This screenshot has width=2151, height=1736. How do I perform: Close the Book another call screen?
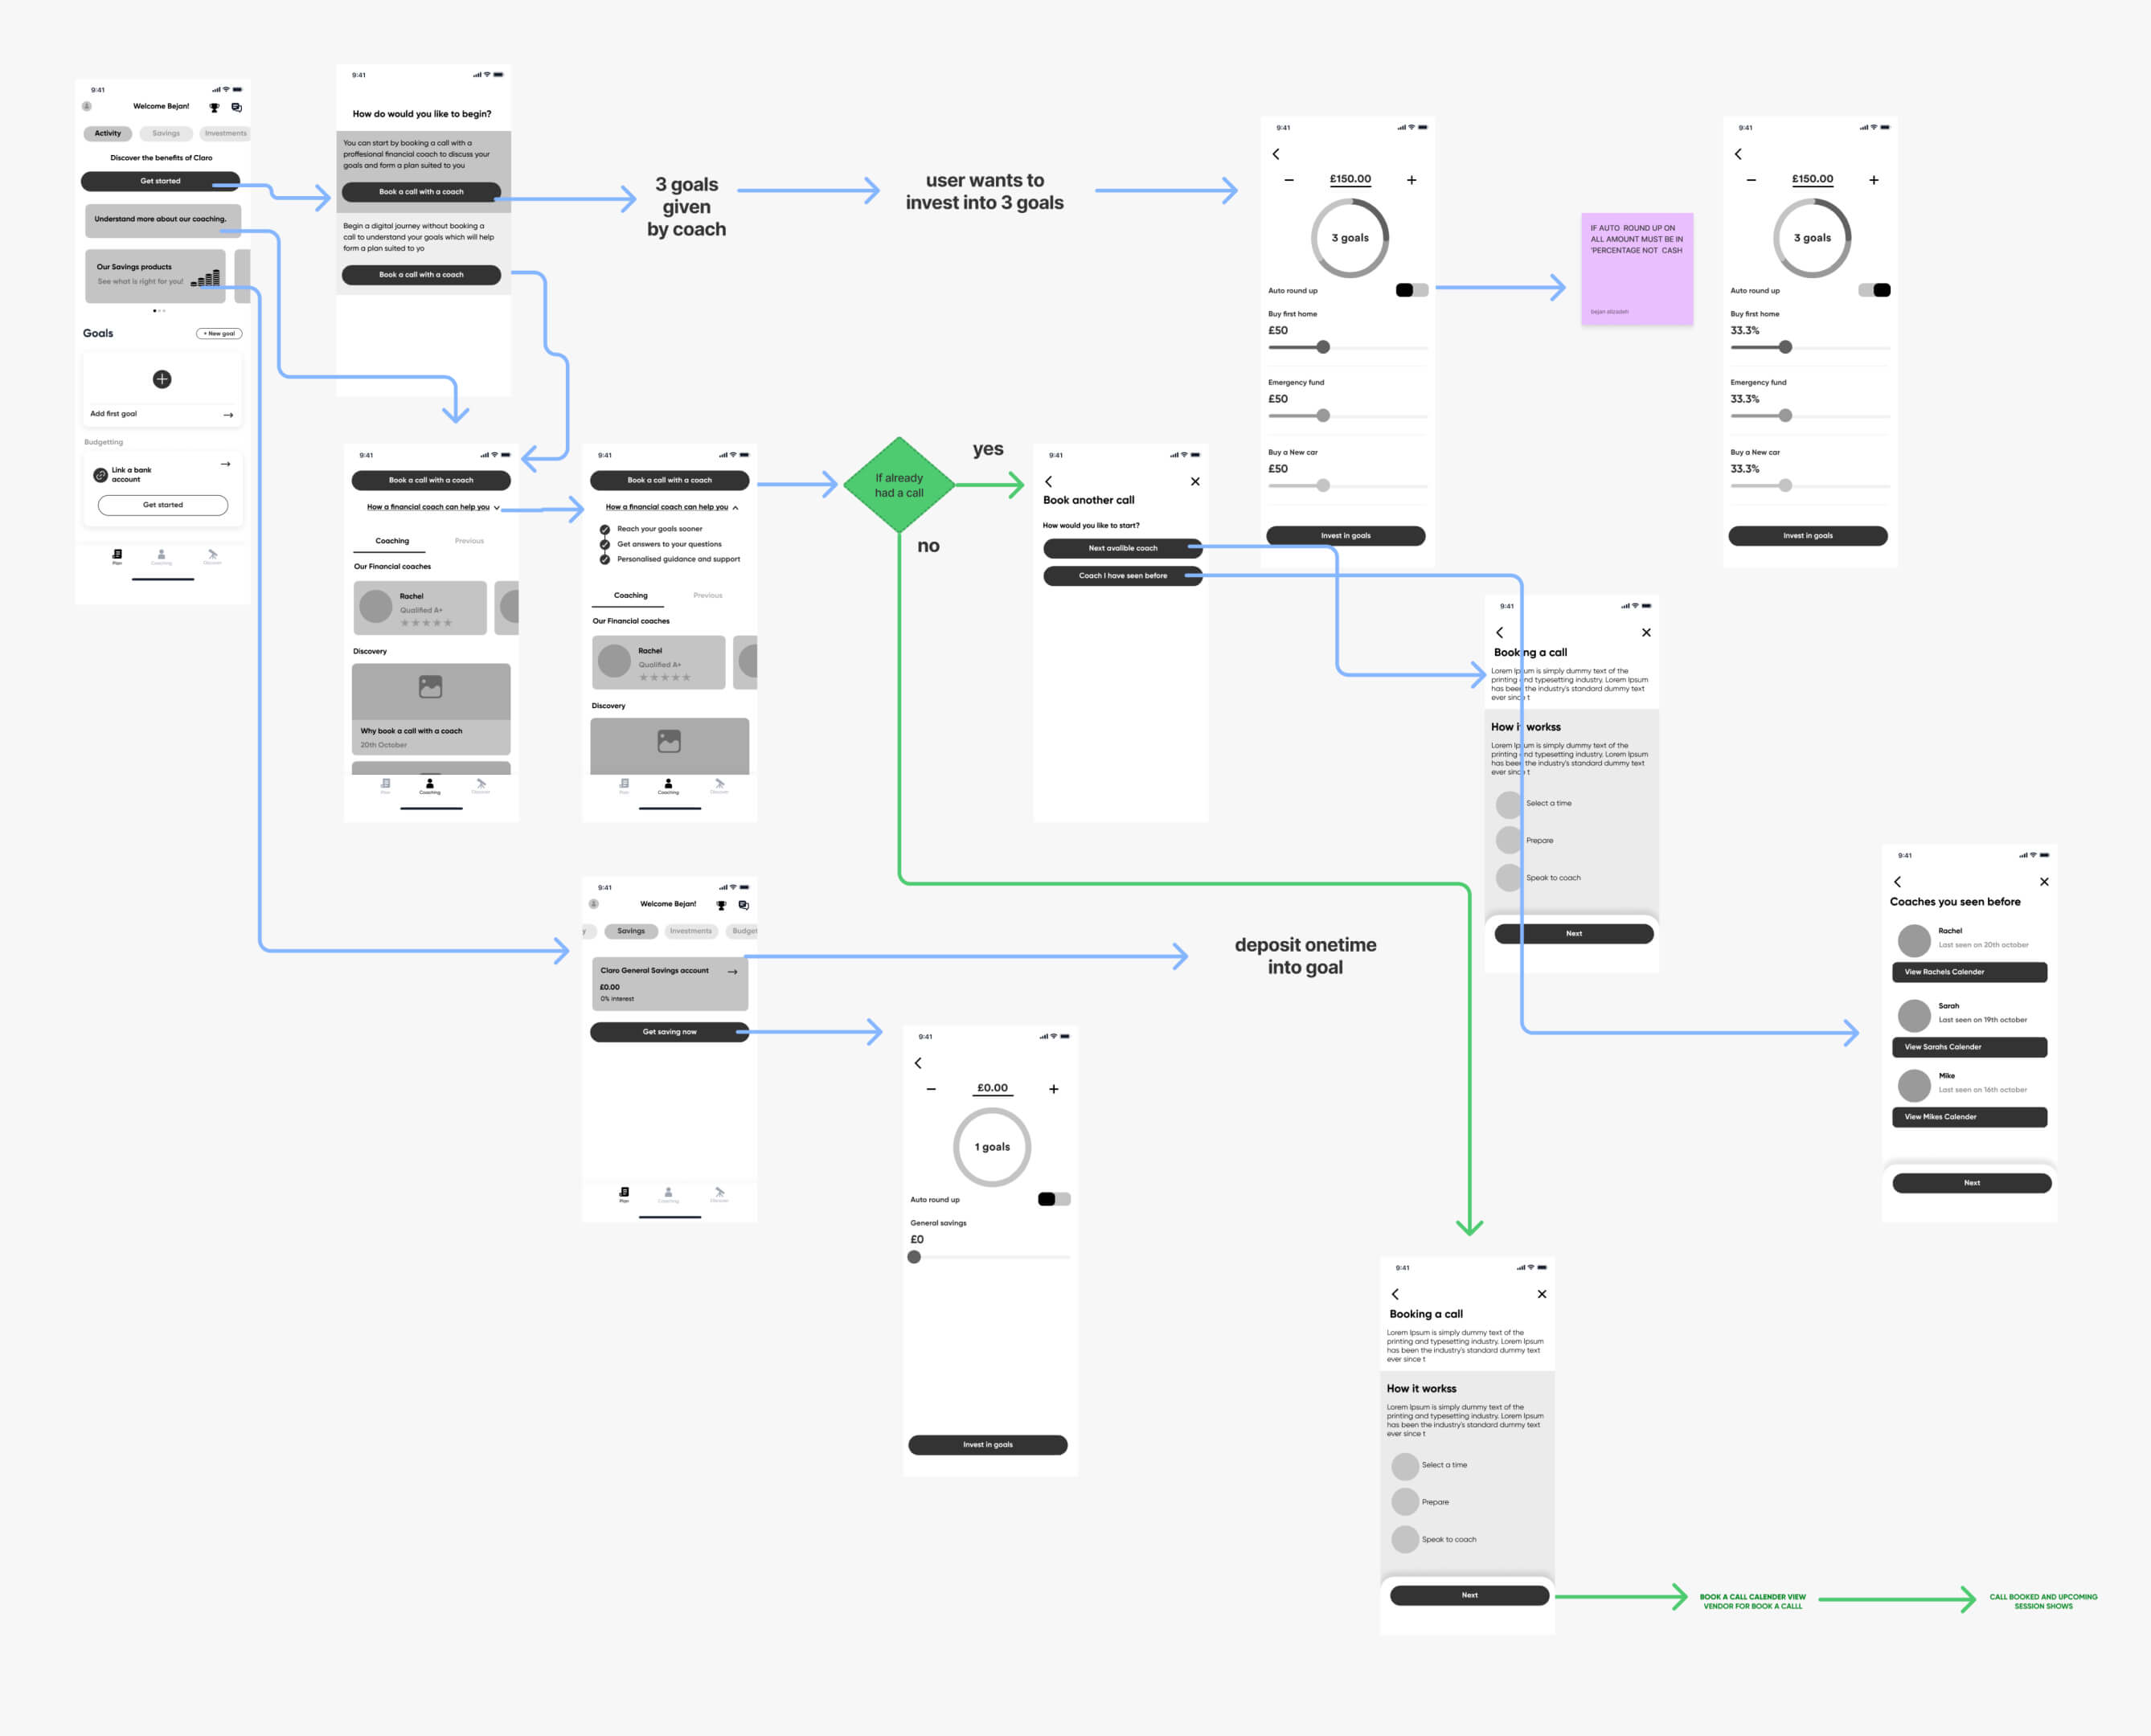pyautogui.click(x=1195, y=481)
